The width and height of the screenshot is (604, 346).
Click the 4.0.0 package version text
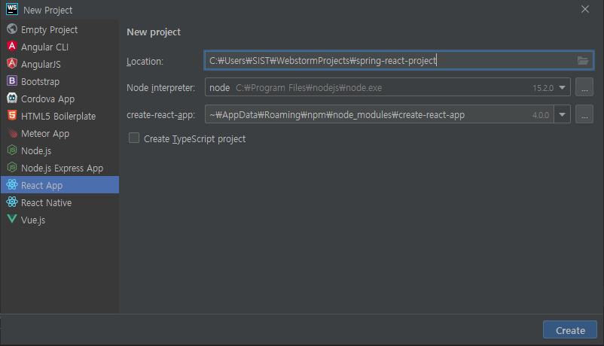pos(541,114)
